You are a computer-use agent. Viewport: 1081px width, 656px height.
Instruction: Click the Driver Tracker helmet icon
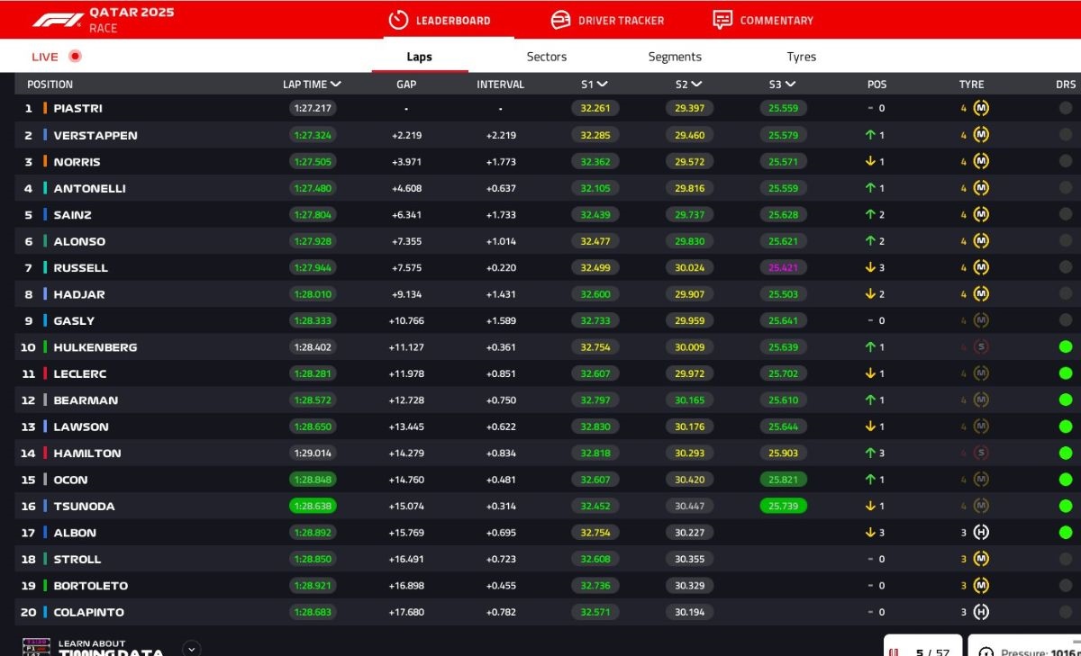(x=560, y=20)
